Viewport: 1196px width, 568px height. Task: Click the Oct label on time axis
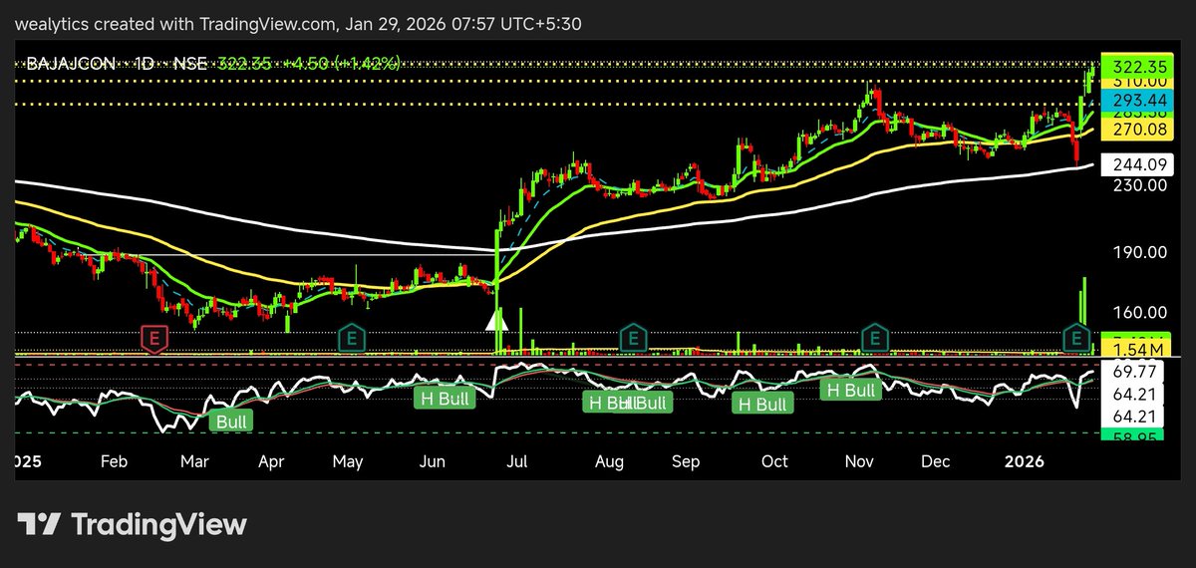tap(774, 461)
